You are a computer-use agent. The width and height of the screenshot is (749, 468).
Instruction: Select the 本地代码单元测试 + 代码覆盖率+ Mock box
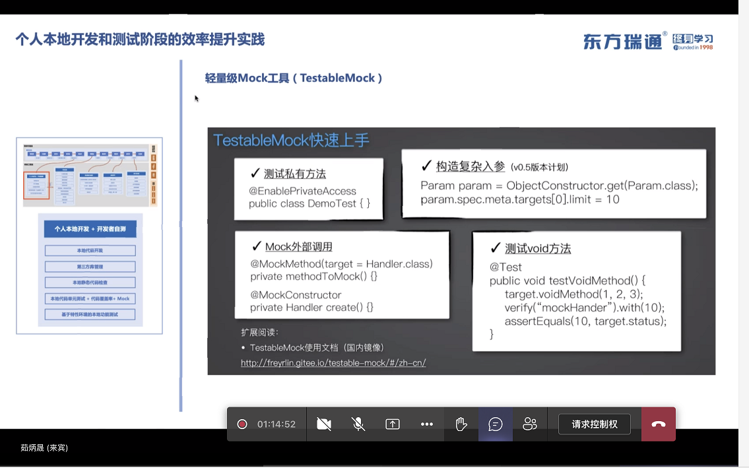90,299
